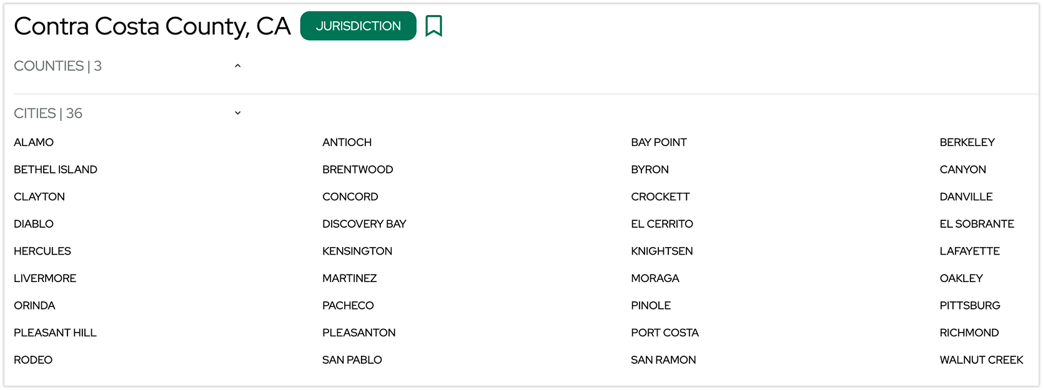Click the green JURISDICTION button
The image size is (1043, 390).
(358, 26)
